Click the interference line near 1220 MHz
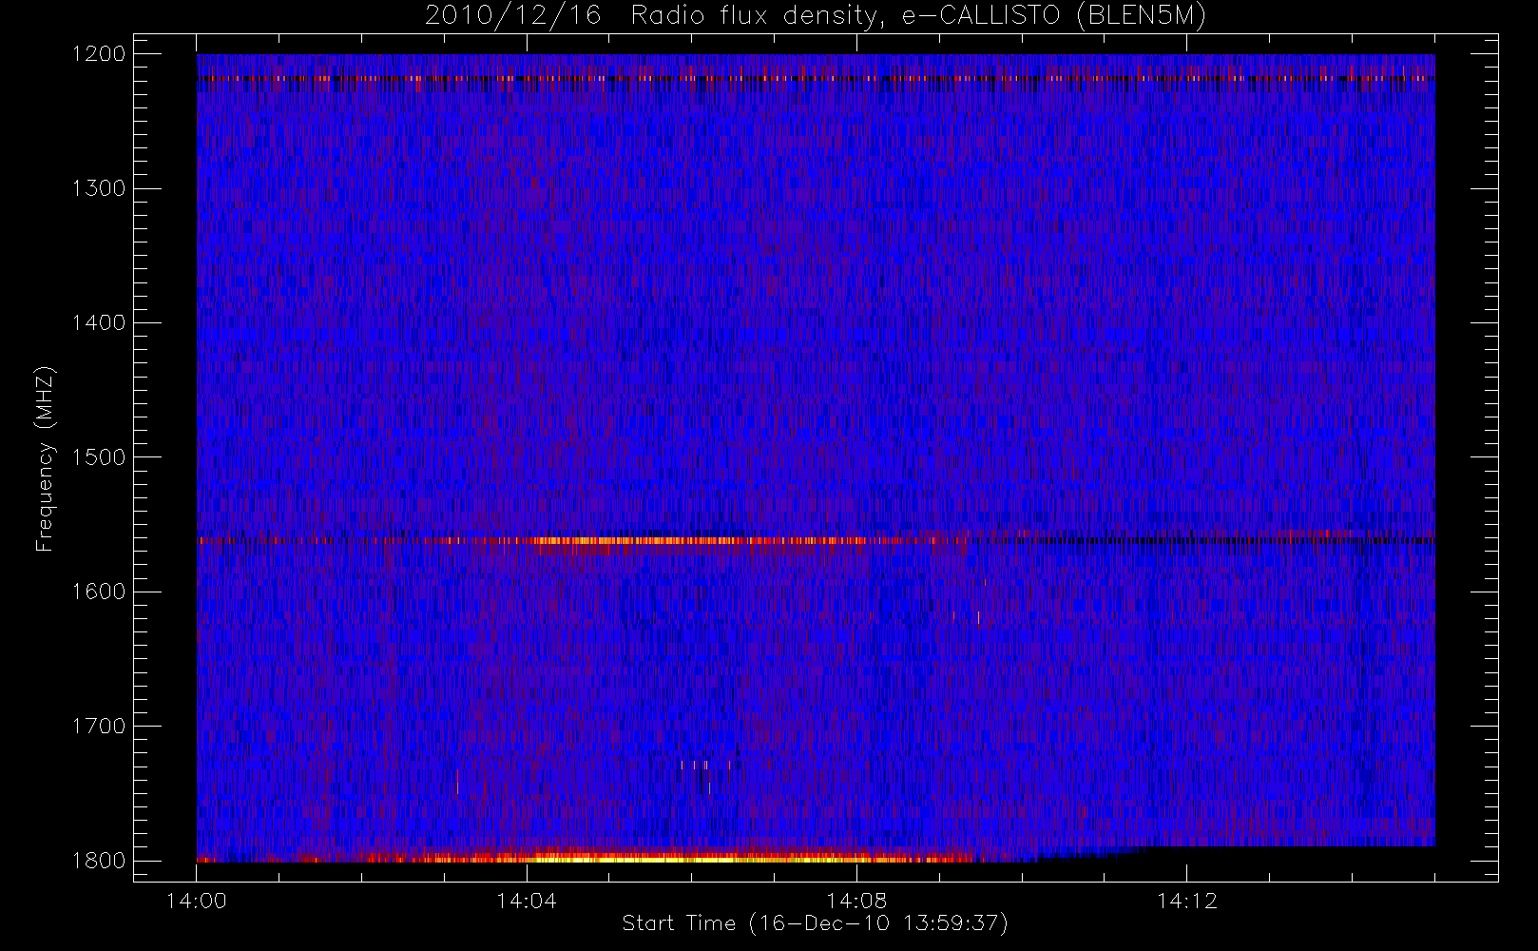This screenshot has width=1538, height=951. tap(816, 78)
